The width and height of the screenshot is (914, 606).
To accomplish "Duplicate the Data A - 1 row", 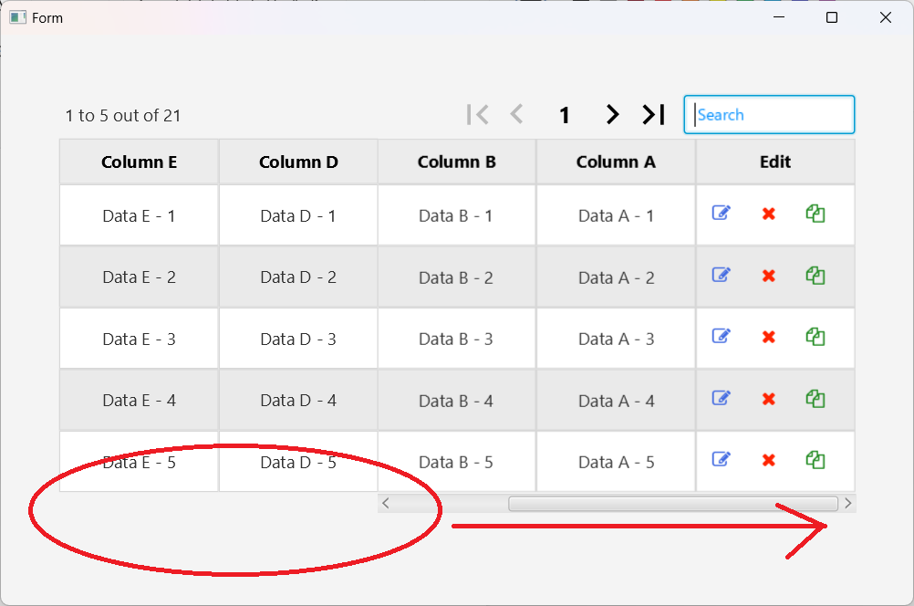I will pyautogui.click(x=815, y=214).
